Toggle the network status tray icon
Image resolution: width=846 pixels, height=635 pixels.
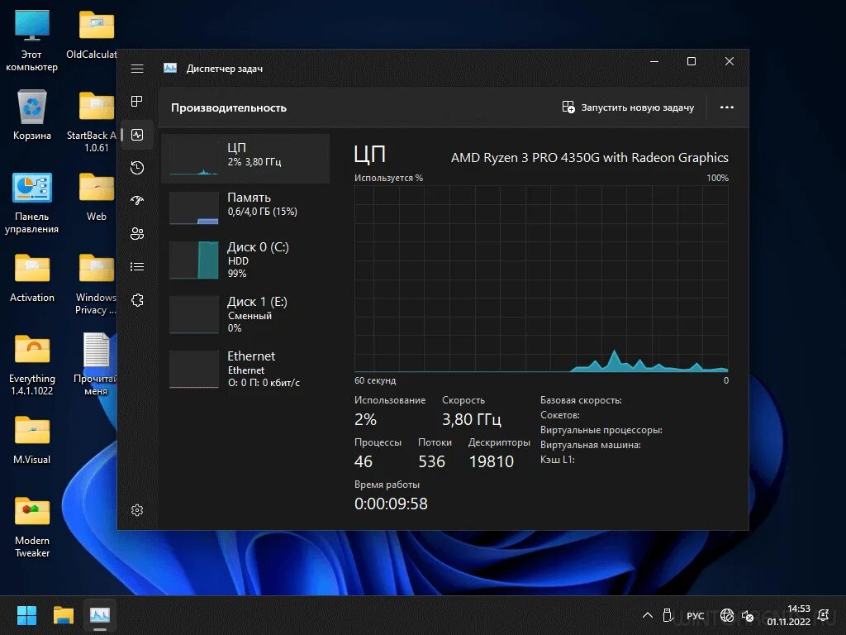point(727,615)
